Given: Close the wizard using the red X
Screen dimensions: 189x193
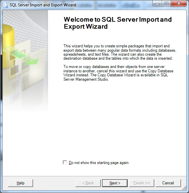Looking at the screenshot, I should point(179,4).
